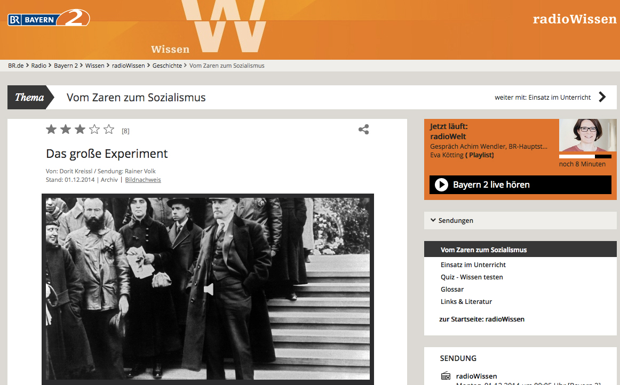This screenshot has width=620, height=385.
Task: Click the radio icon beside radioWissen broadcast
Action: (446, 375)
